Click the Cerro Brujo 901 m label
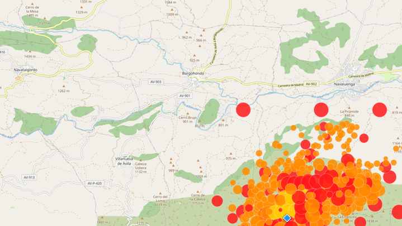Image resolution: width=402 pixels, height=226 pixels. [187, 119]
